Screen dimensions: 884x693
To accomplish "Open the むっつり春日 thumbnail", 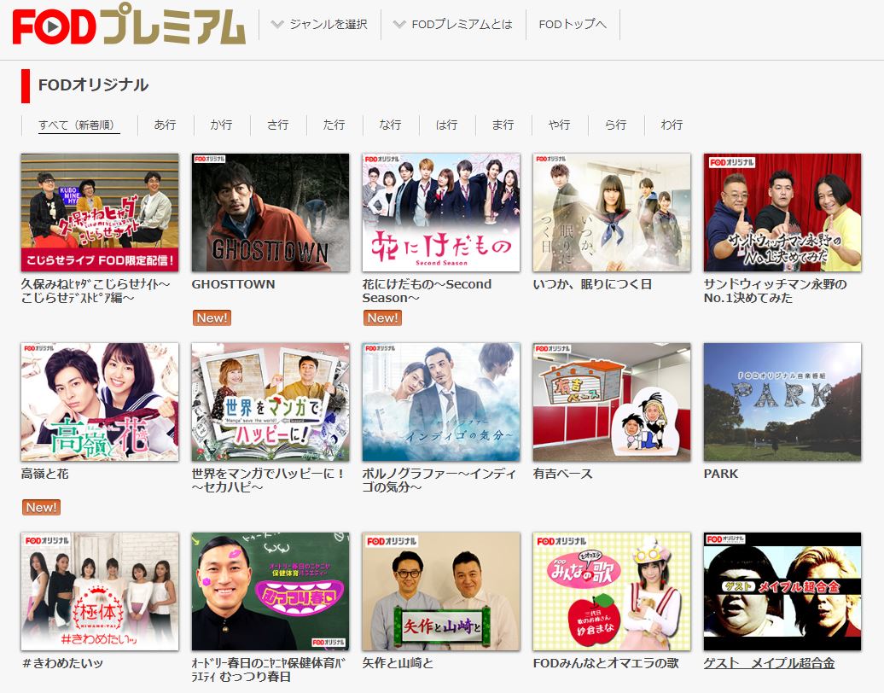I will click(x=270, y=591).
